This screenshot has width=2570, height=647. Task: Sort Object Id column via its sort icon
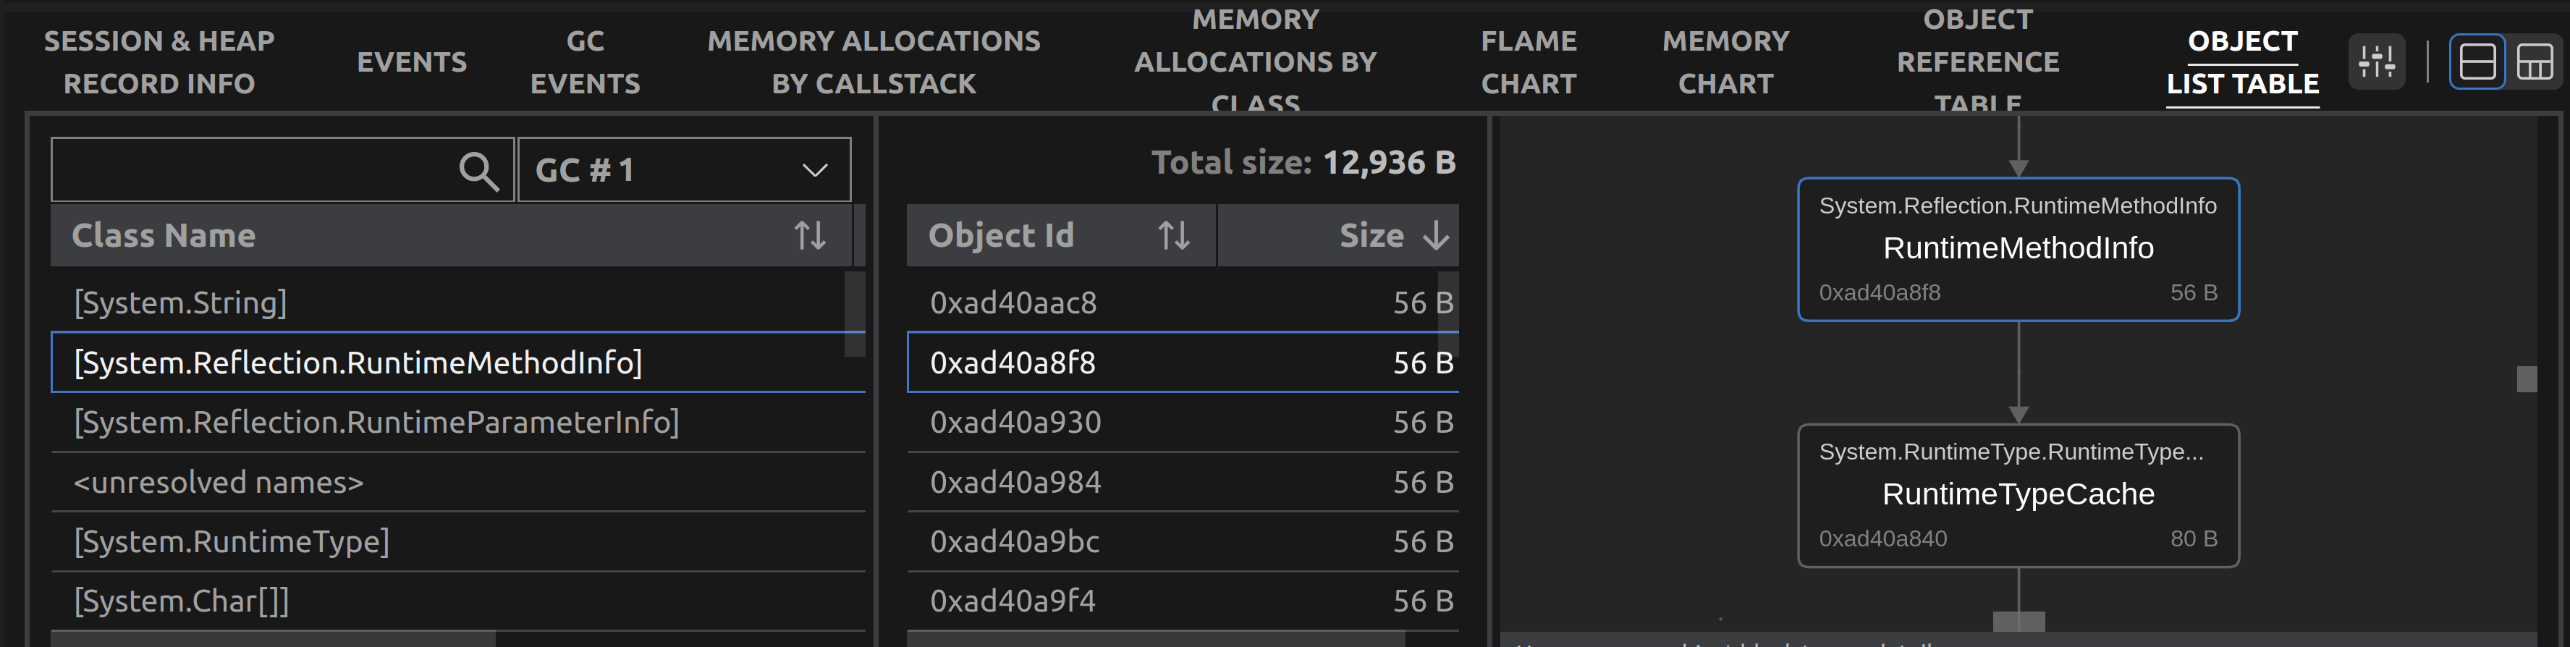pyautogui.click(x=1174, y=235)
